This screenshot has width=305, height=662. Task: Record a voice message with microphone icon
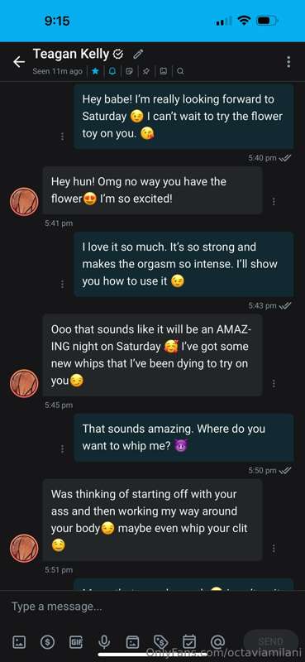(104, 642)
